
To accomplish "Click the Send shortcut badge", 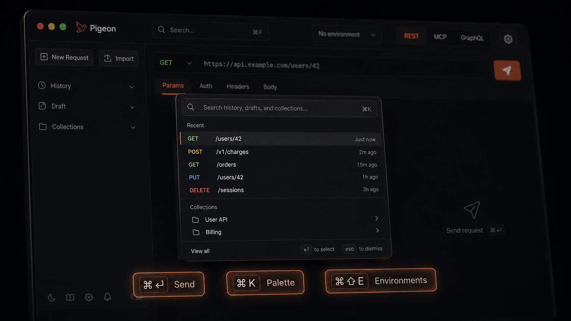I will 169,284.
